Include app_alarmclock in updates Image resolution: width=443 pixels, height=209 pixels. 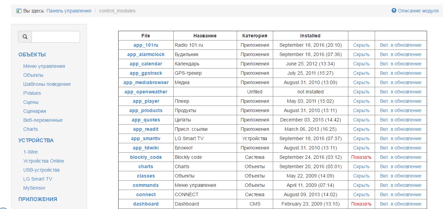(400, 54)
